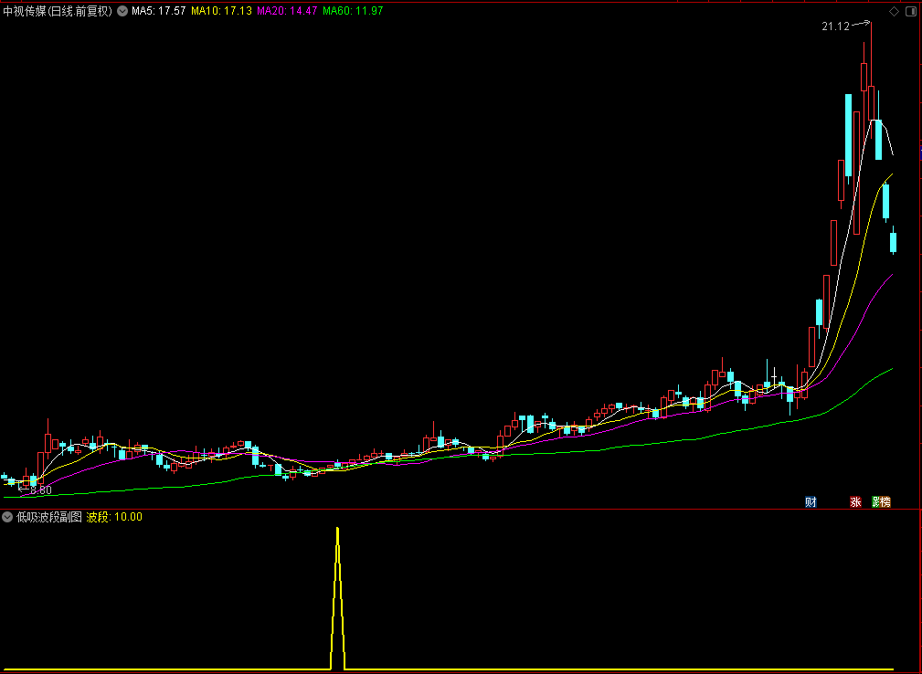Click the diamond marker icon at top right

pos(894,11)
